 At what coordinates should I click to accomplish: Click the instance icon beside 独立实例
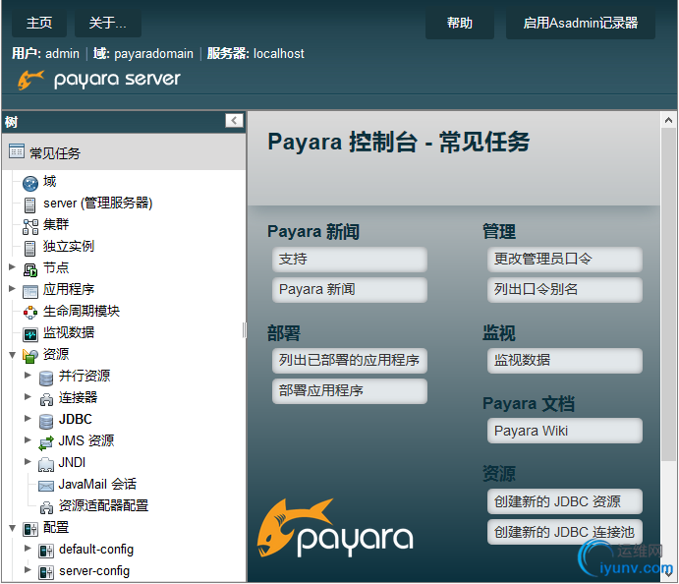(x=29, y=248)
